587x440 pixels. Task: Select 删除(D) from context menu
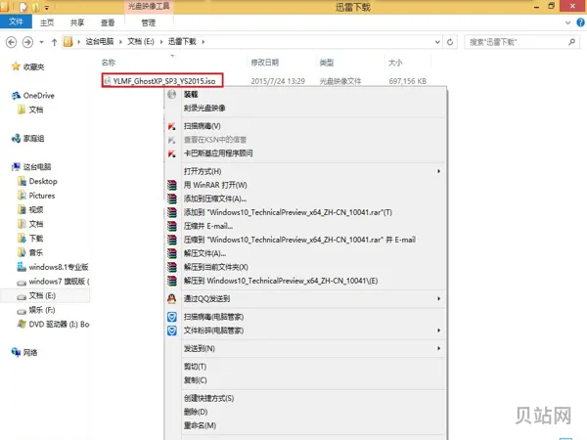(x=196, y=412)
